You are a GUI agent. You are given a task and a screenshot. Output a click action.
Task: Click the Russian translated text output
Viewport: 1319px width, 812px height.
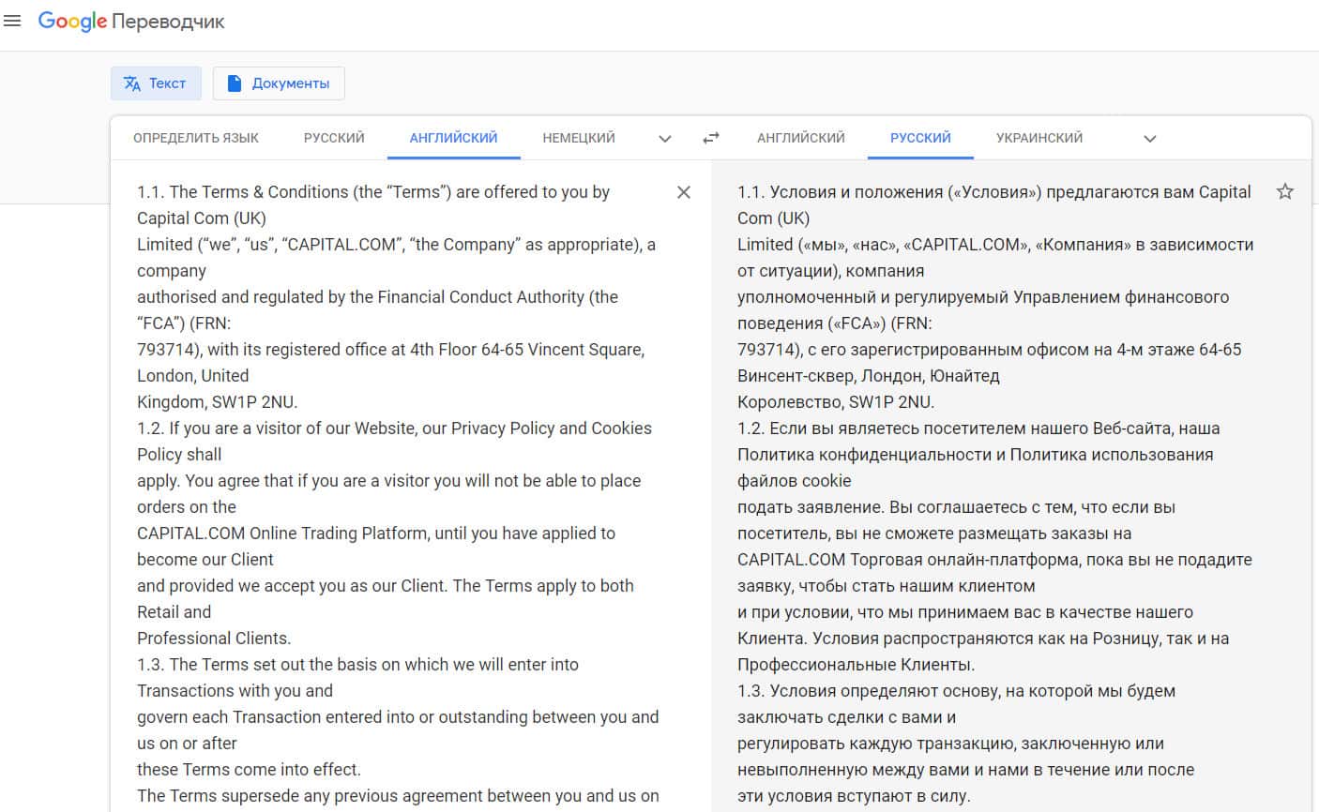[x=994, y=506]
